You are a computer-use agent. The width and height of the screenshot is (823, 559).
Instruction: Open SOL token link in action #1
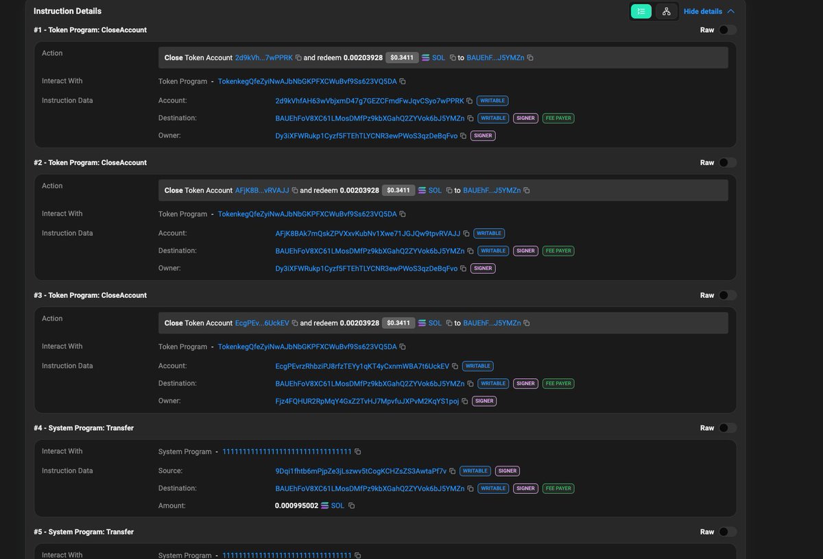pyautogui.click(x=438, y=58)
